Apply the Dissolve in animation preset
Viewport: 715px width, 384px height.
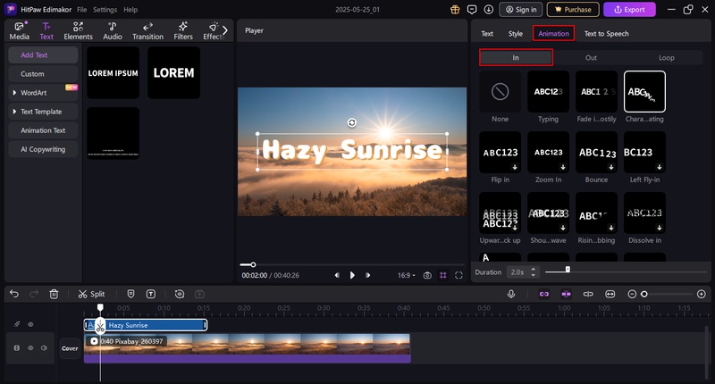pyautogui.click(x=644, y=213)
